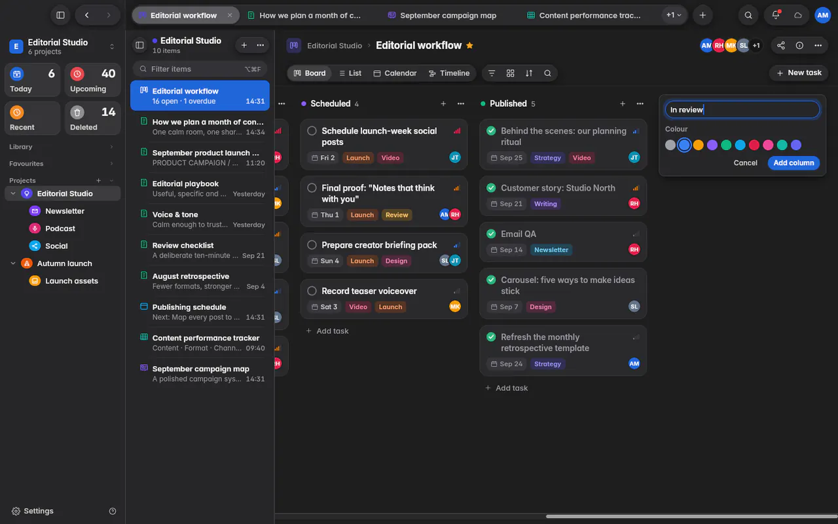This screenshot has width=838, height=524.
Task: Click New task button
Action: (x=799, y=73)
